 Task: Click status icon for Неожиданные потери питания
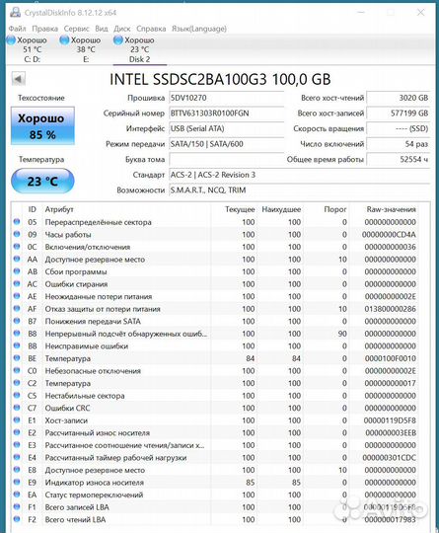click(x=17, y=296)
